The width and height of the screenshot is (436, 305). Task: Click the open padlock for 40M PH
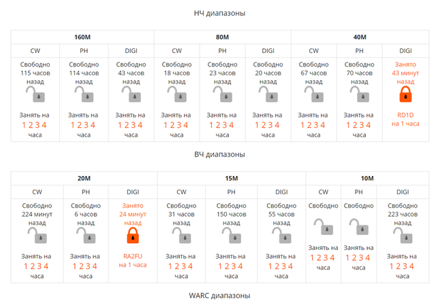tap(358, 94)
